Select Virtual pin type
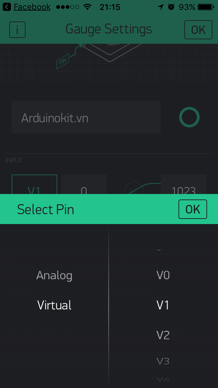The width and height of the screenshot is (218, 388). 54,305
